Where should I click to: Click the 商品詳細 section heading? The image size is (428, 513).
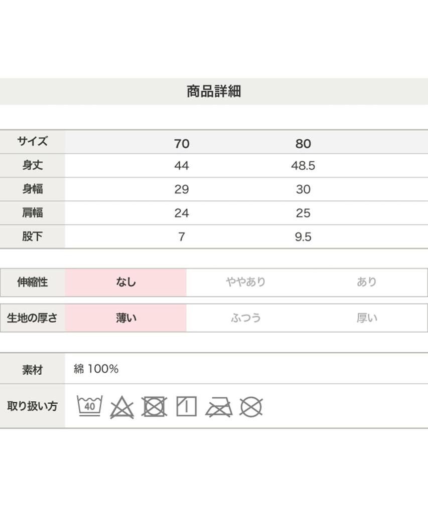[214, 91]
